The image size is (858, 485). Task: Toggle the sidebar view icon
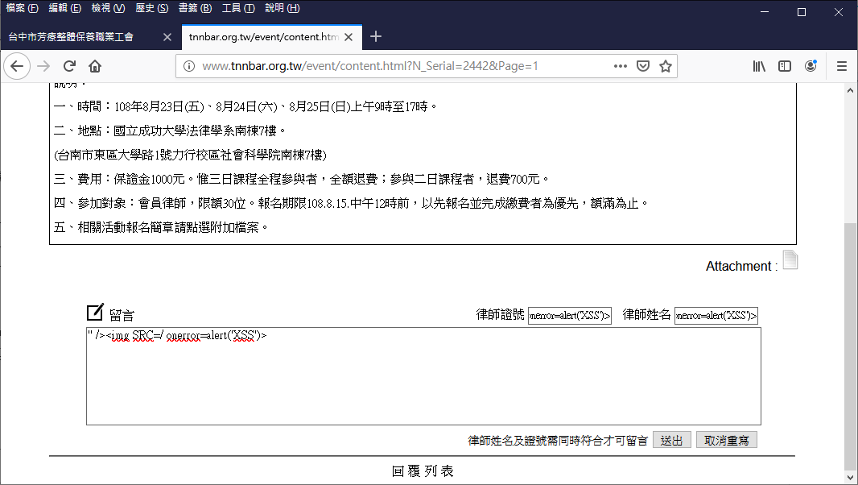(785, 66)
